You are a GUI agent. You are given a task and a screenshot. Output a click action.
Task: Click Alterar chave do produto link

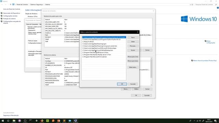[205, 60]
